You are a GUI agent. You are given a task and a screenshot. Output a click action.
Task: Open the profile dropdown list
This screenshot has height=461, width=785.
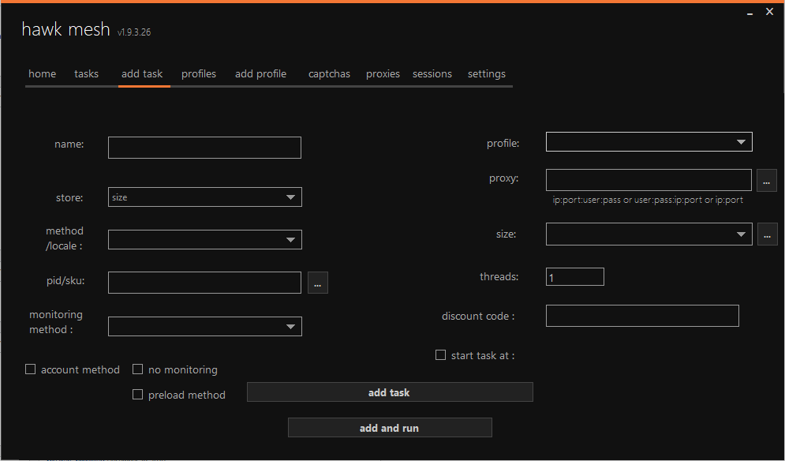pos(649,142)
